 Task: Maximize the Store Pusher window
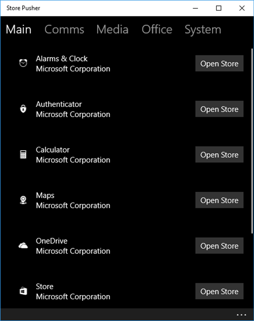pyautogui.click(x=219, y=8)
